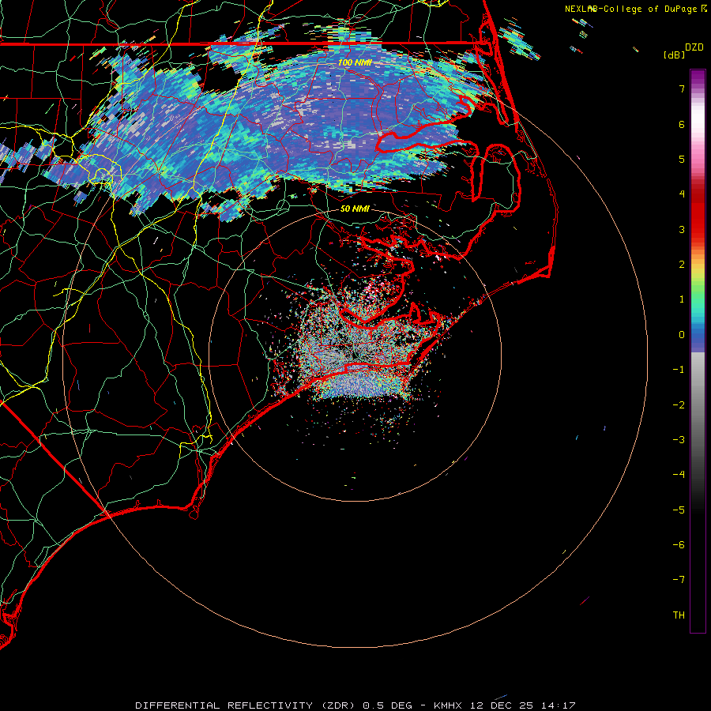Screen dimensions: 711x711
Task: Click the 50 NMI range ring label
Action: pyautogui.click(x=355, y=209)
